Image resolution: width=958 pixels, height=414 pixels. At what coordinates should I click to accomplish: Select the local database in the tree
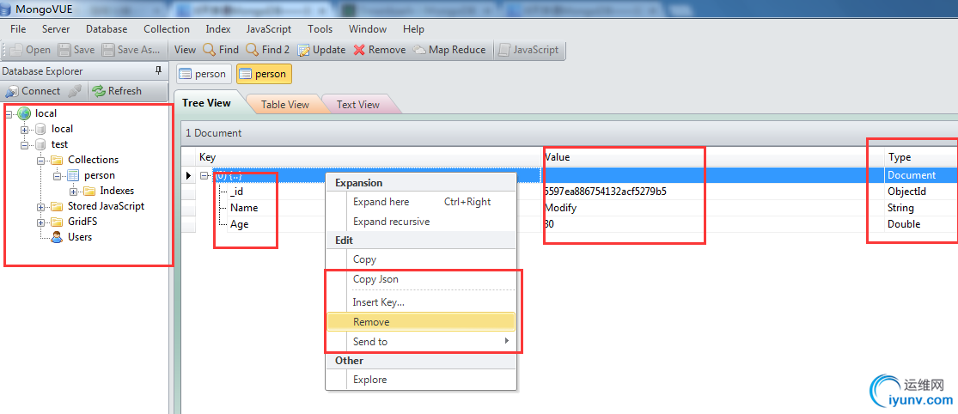[62, 129]
